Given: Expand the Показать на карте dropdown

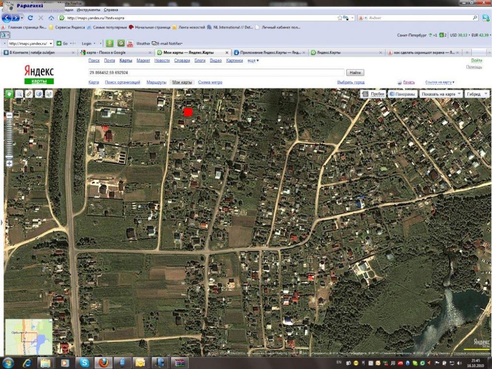Looking at the screenshot, I should pos(441,93).
